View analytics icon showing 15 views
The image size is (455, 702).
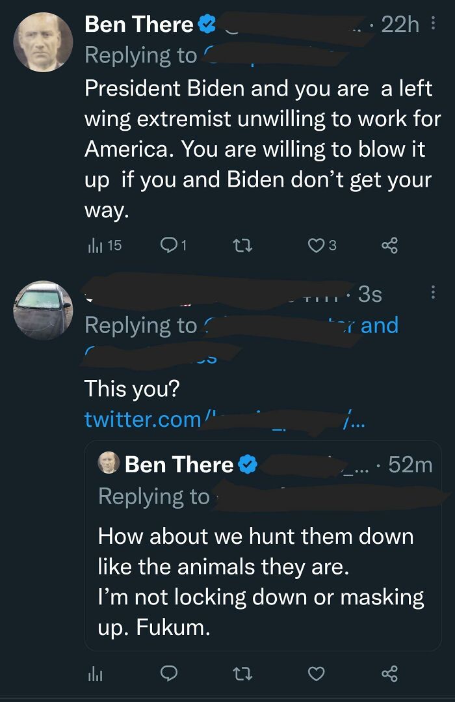pyautogui.click(x=95, y=246)
